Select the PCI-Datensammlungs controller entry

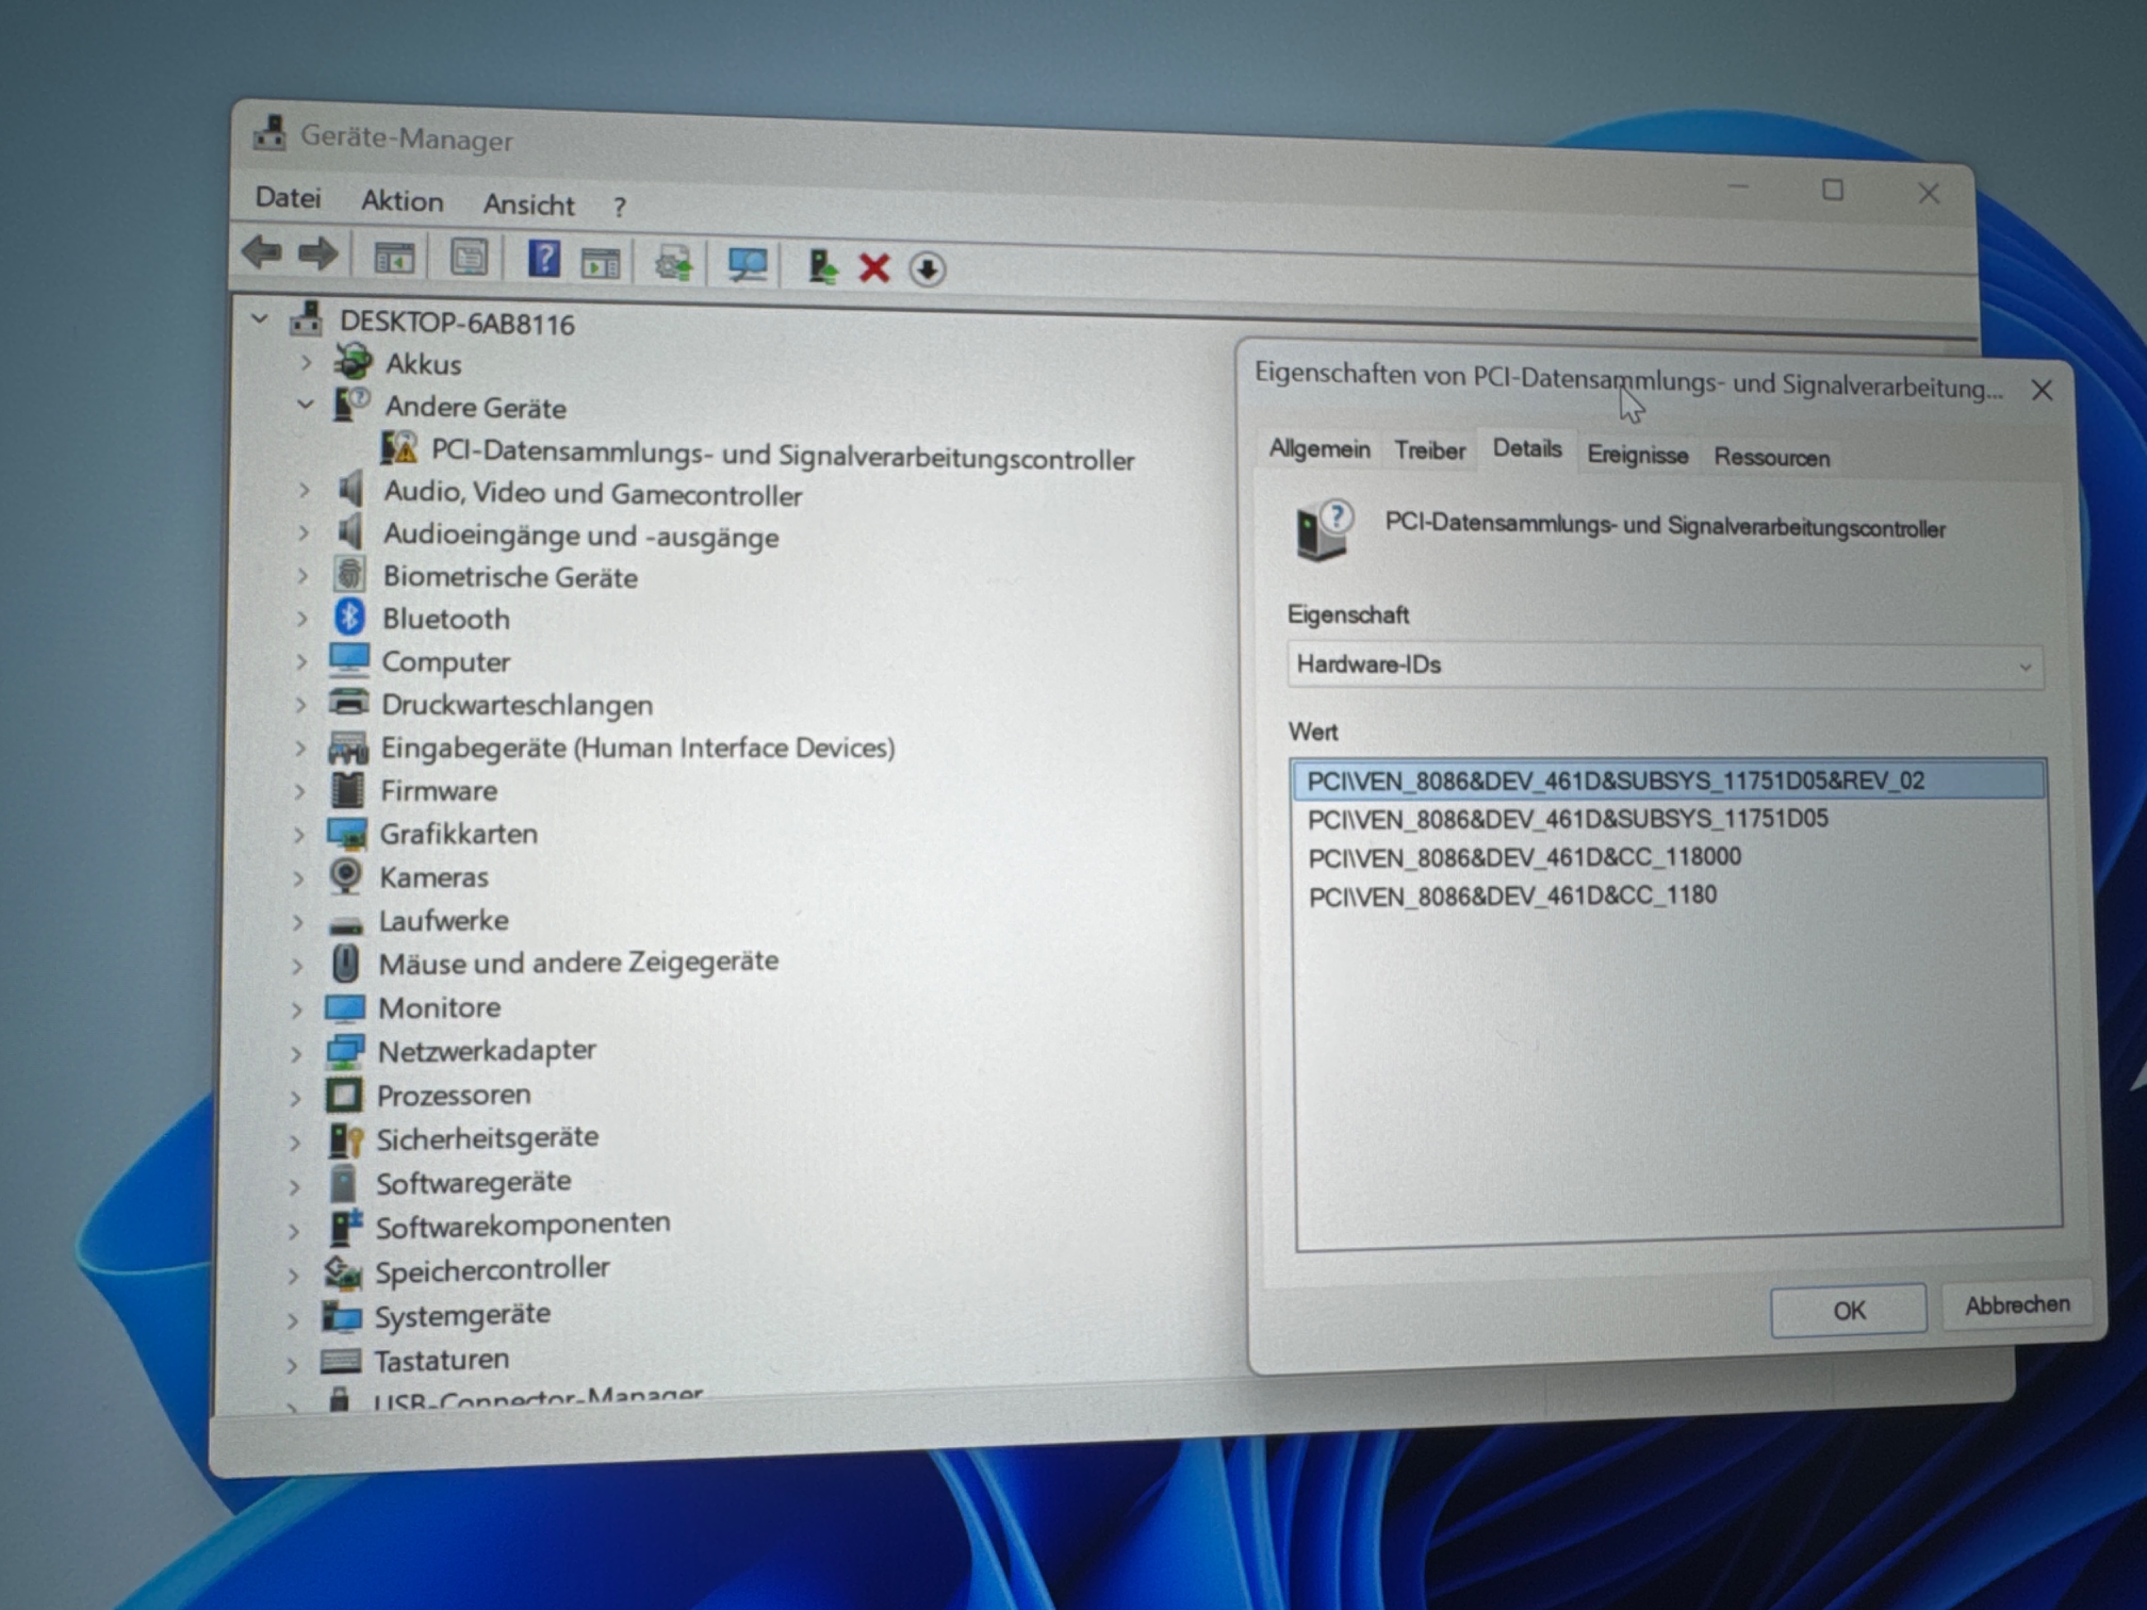coord(781,455)
